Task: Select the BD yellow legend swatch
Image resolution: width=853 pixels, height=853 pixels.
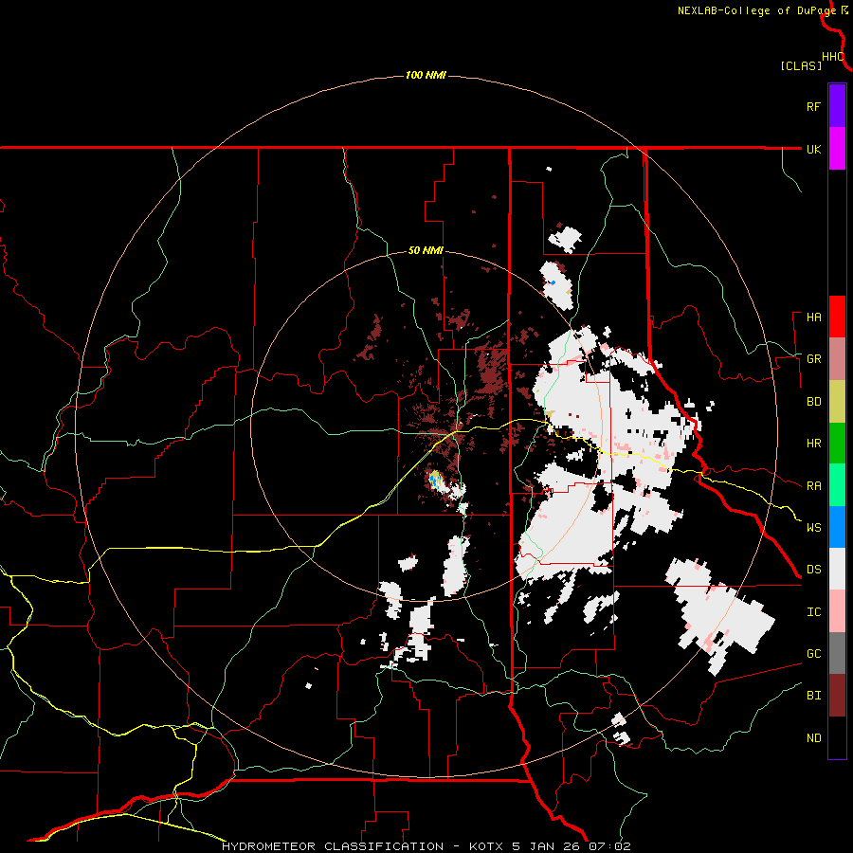Action: click(x=837, y=402)
